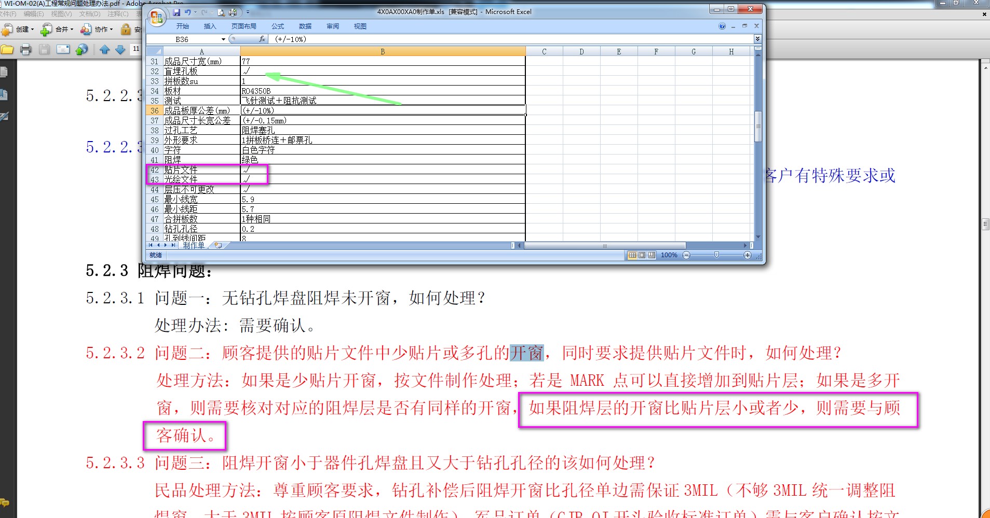990x518 pixels.
Task: Click the formula bar containing (+/-10%)
Action: [x=511, y=39]
